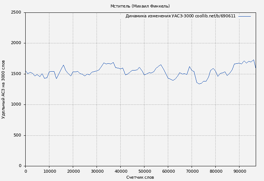Click the 30000 tick label on x-axis
The image size is (264, 181).
coord(97,171)
